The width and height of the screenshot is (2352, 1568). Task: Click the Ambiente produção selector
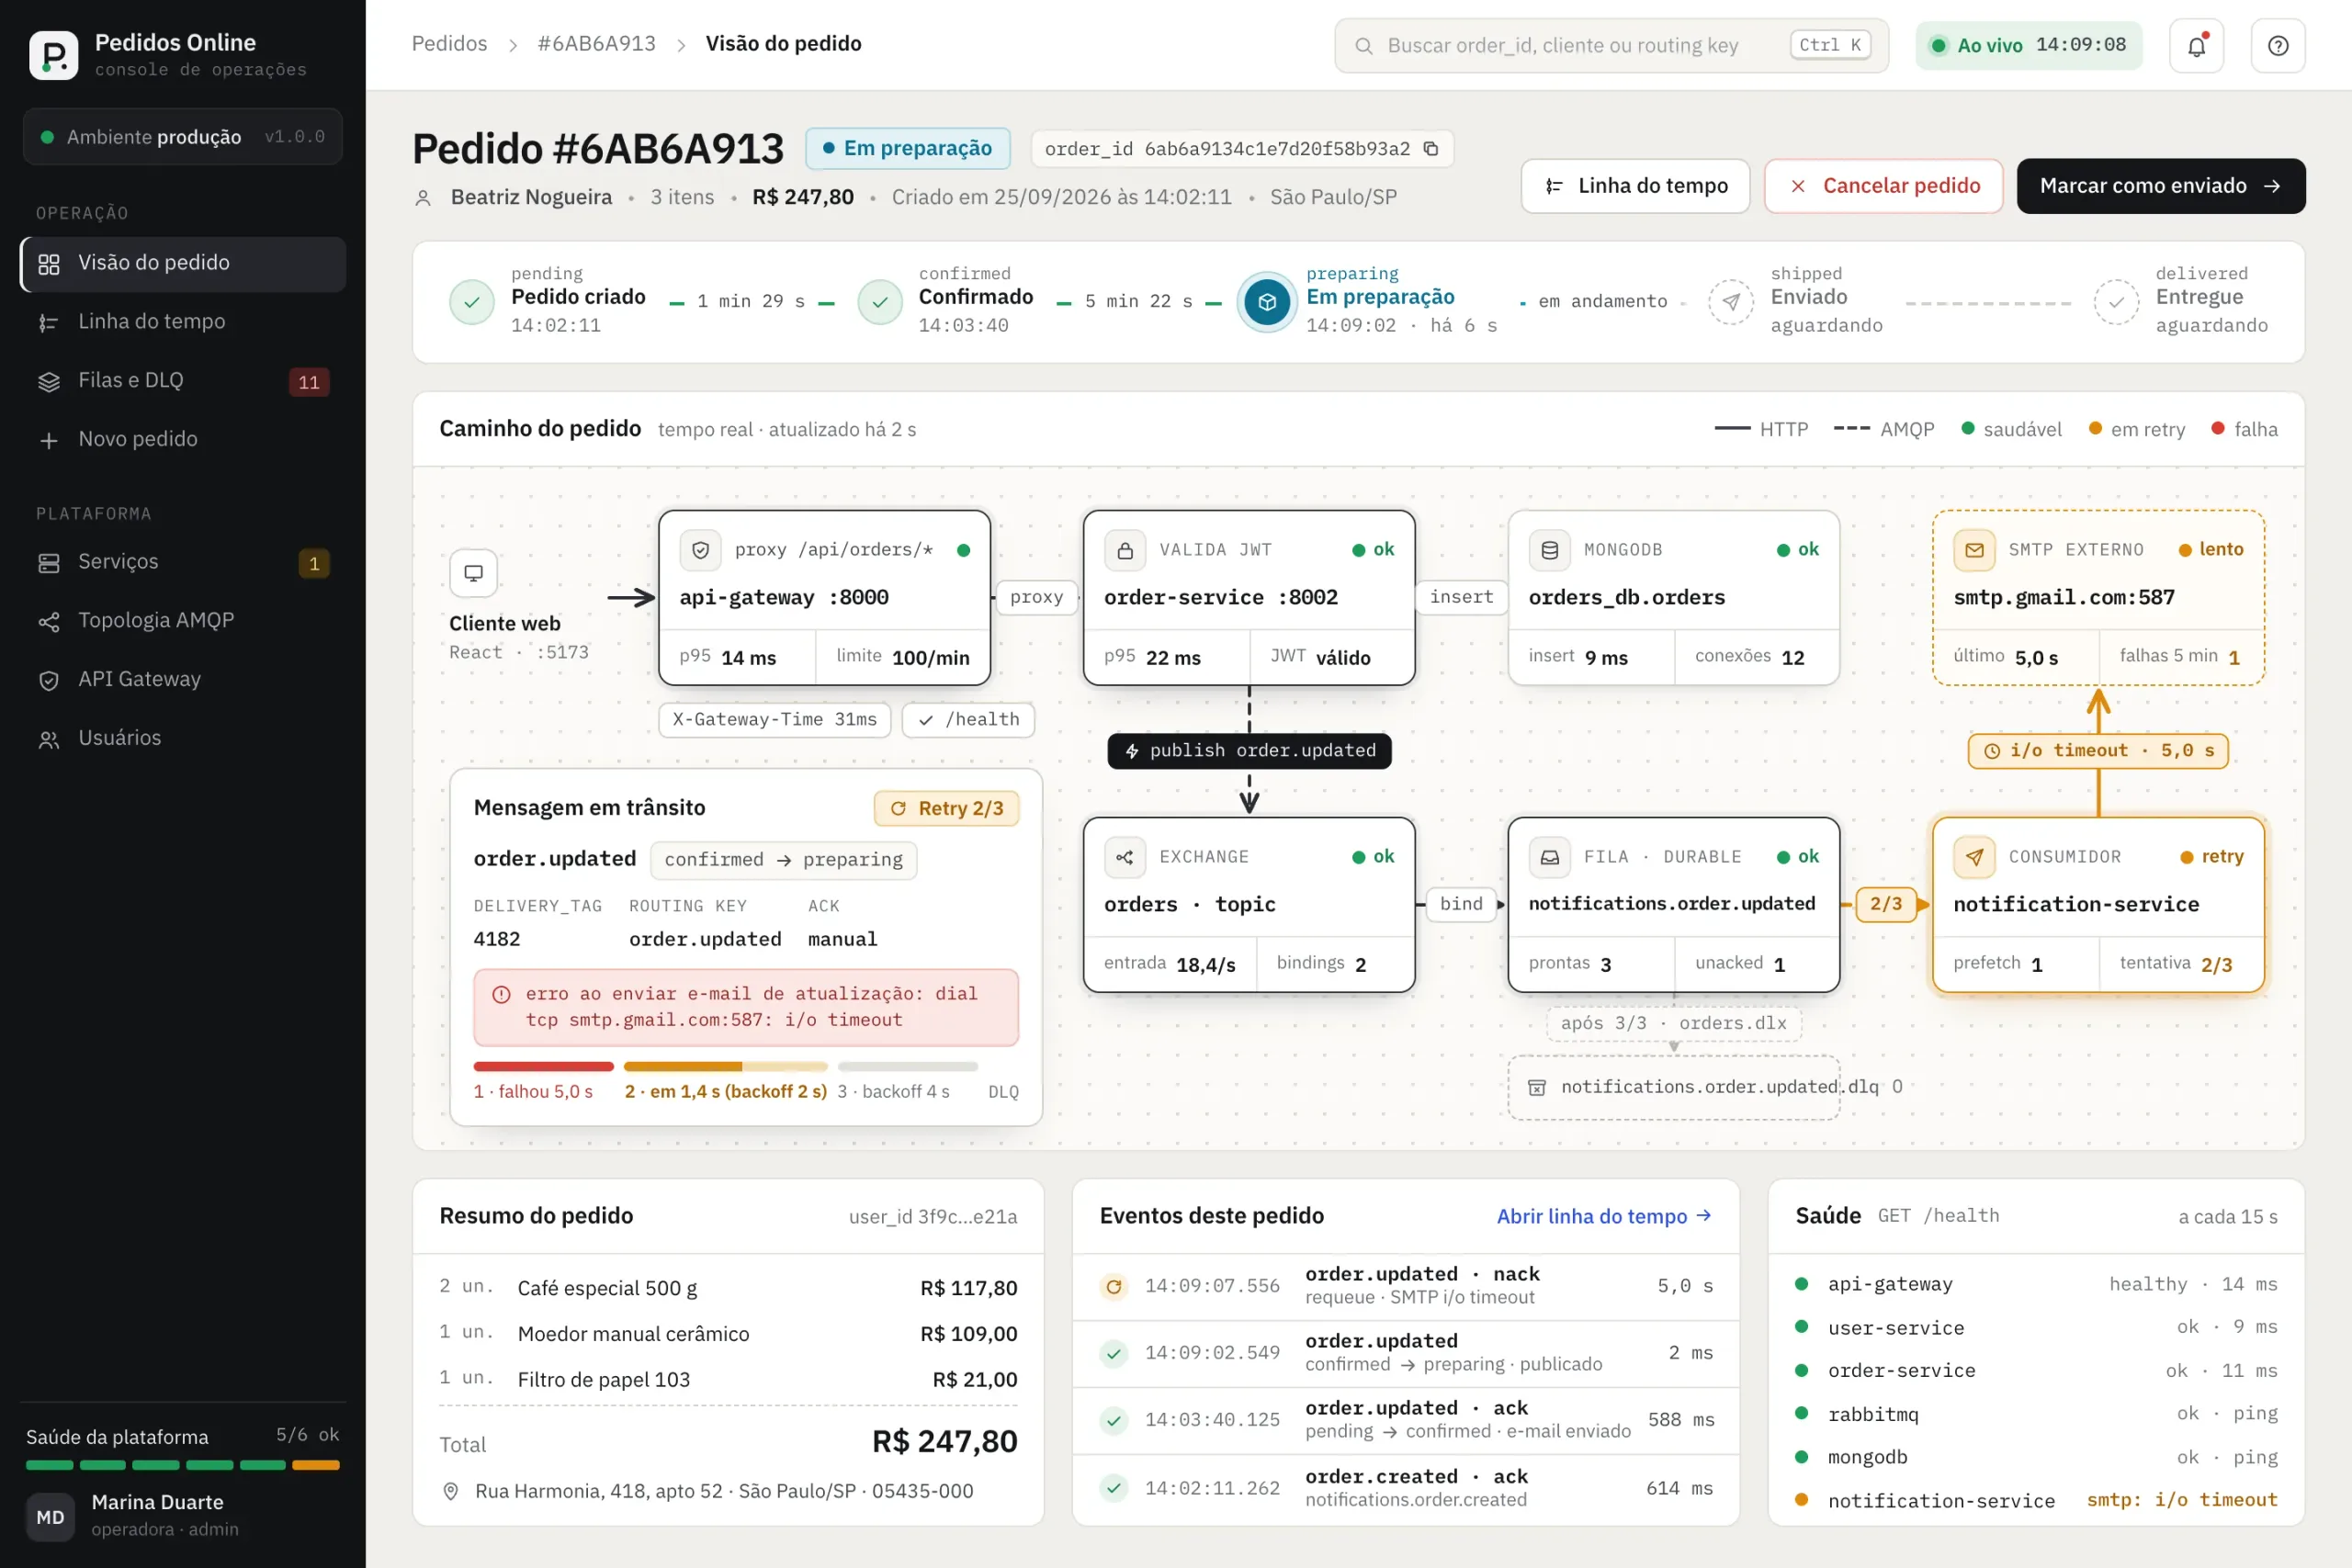183,137
